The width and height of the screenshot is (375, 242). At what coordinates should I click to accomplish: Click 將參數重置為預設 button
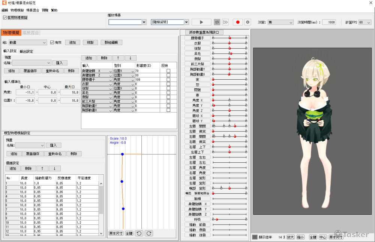pyautogui.click(x=206, y=33)
